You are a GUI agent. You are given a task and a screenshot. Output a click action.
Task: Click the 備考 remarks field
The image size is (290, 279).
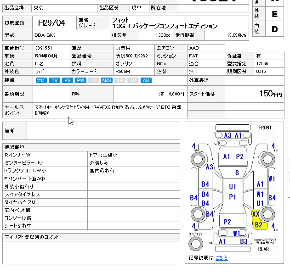pos(103,131)
